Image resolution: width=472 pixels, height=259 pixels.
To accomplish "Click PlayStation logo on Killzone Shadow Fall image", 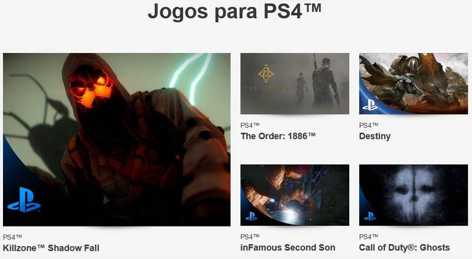I will 24,200.
